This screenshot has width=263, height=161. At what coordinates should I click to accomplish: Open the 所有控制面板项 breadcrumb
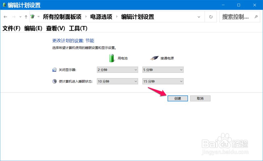coord(62,17)
